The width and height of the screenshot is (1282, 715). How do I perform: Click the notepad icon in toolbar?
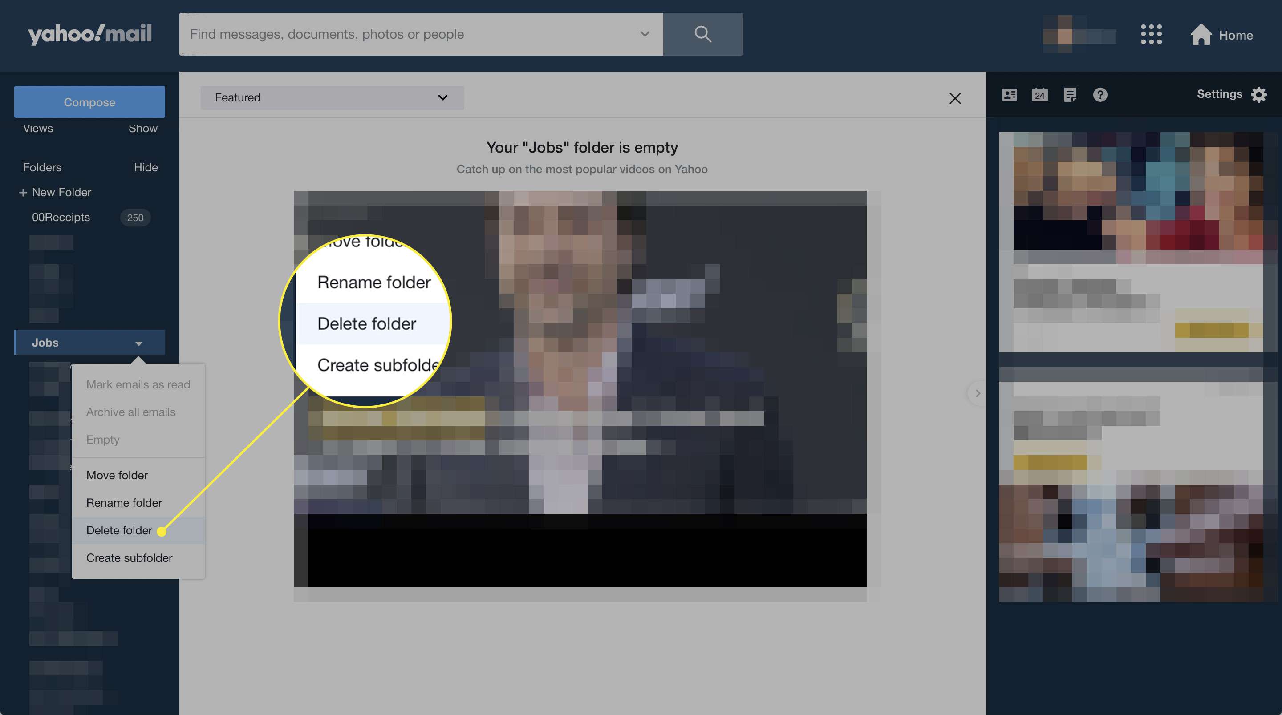(1070, 94)
